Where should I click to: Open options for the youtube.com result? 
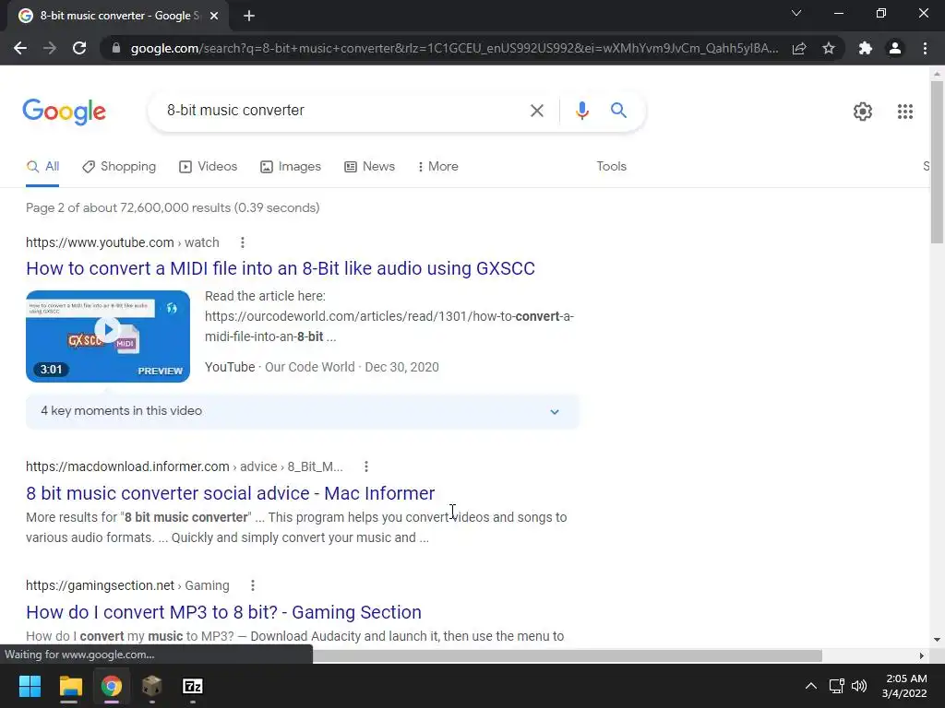(x=243, y=242)
